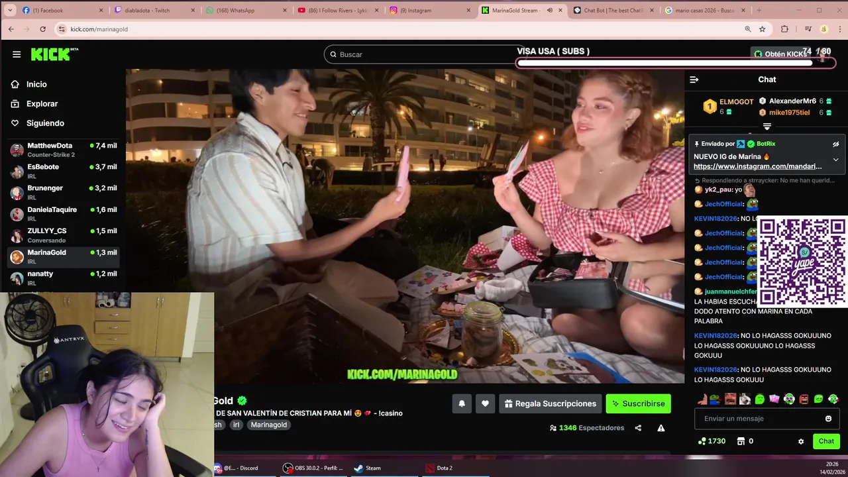Image resolution: width=848 pixels, height=477 pixels.
Task: Open ZULLYY_CS channel in sidebar
Action: 63,235
